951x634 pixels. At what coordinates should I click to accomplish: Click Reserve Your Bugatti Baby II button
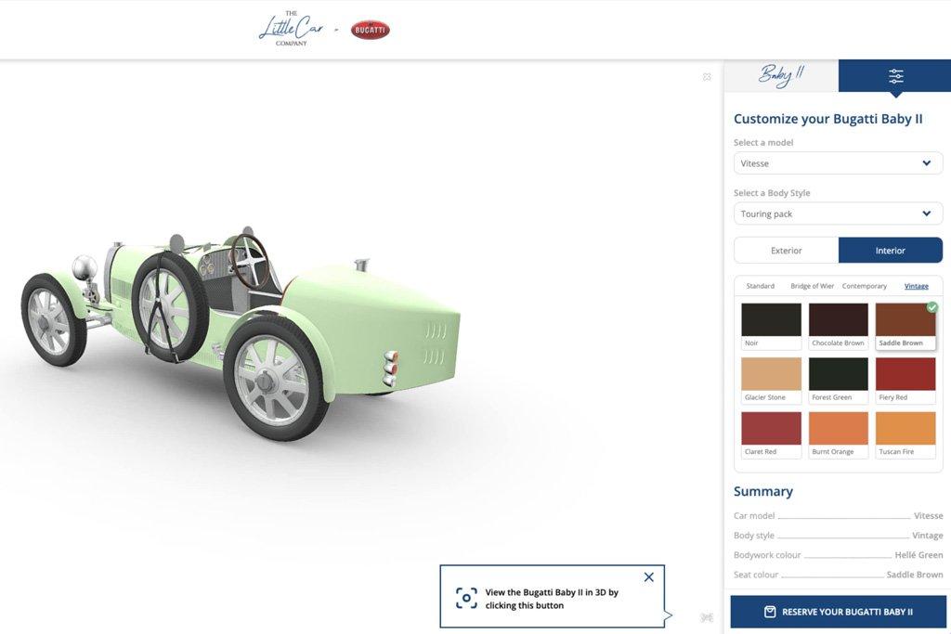[x=839, y=612]
